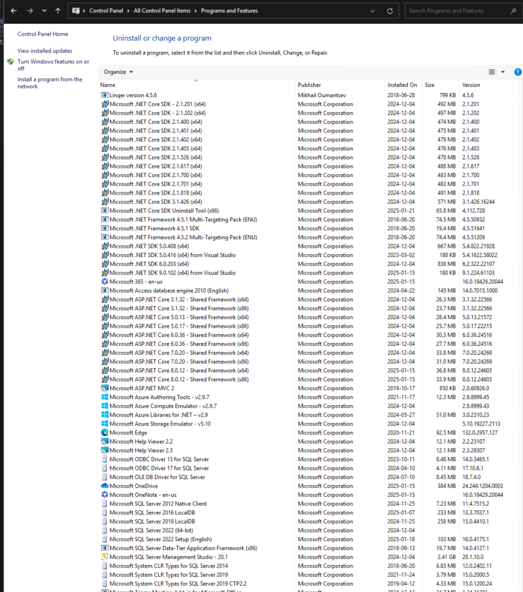This screenshot has width=523, height=592.
Task: Open the view options dropdown arrow
Action: click(x=503, y=72)
